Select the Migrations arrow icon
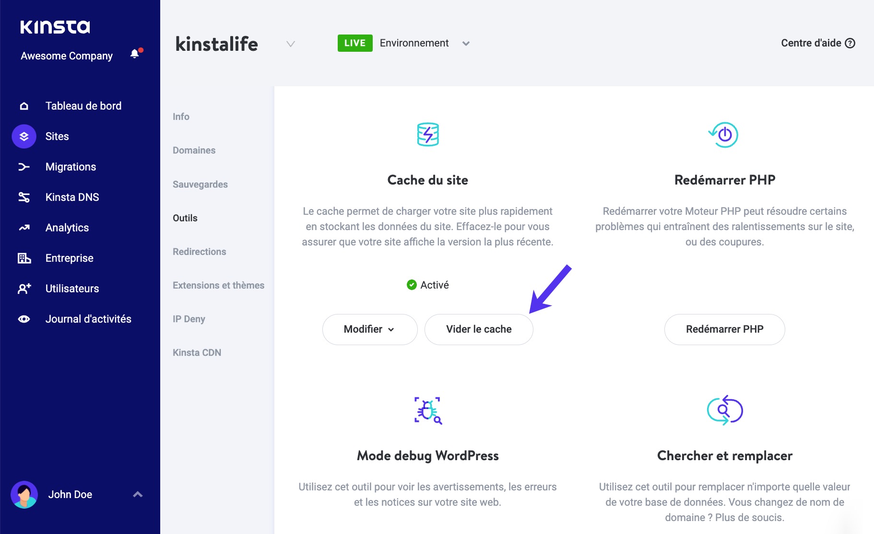Viewport: 874px width, 534px height. 24,166
